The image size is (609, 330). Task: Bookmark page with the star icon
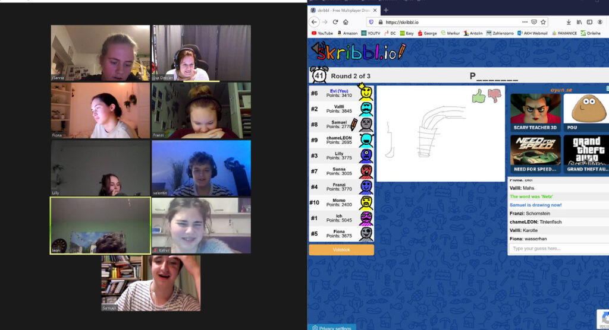click(x=543, y=22)
